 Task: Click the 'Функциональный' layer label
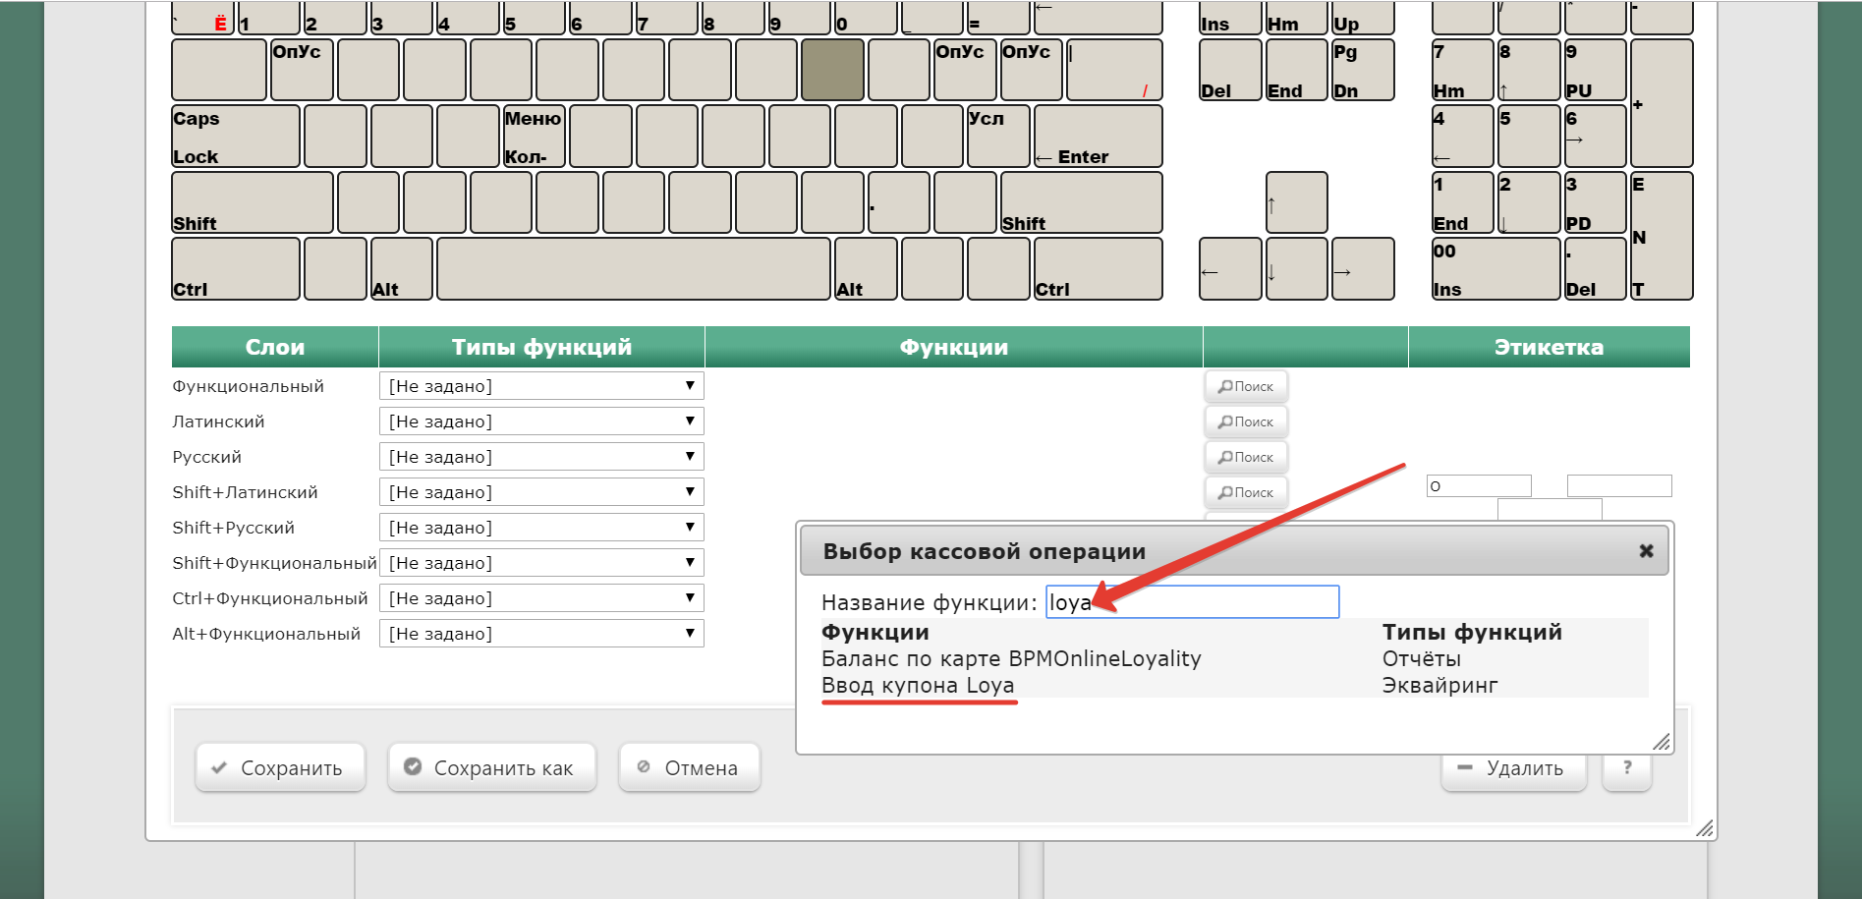tap(248, 386)
